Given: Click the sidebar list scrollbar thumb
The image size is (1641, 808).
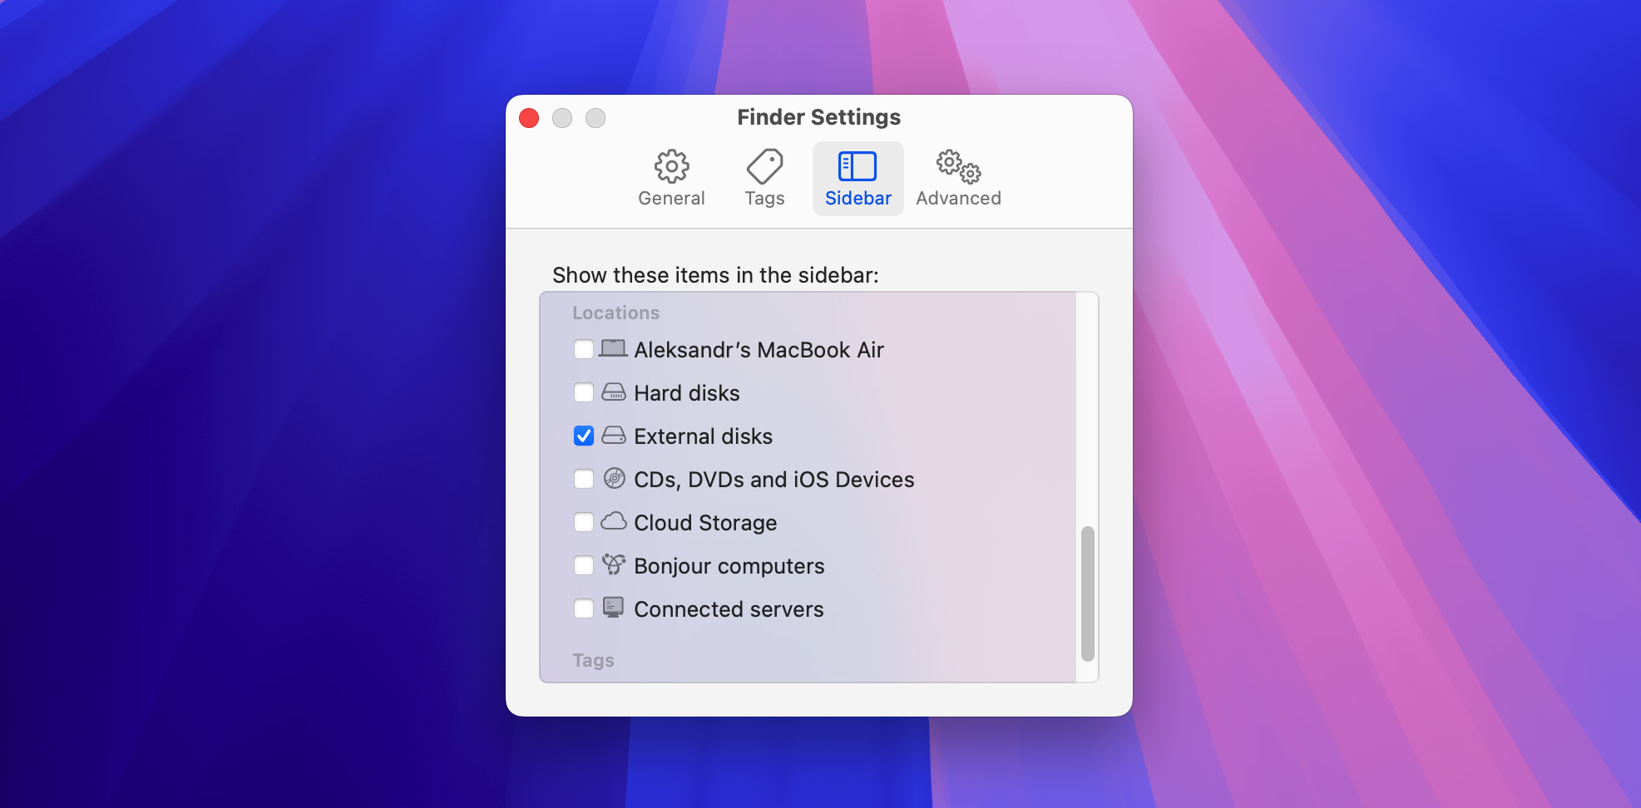Looking at the screenshot, I should click(x=1087, y=594).
